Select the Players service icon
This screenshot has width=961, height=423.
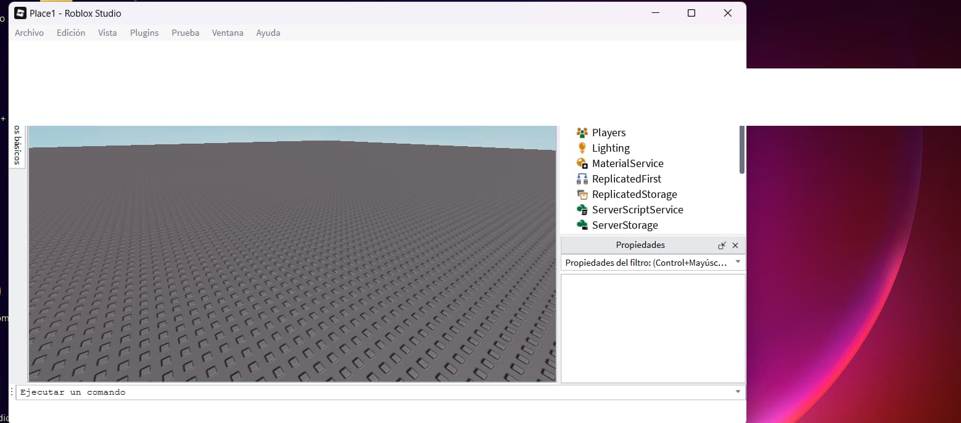tap(582, 132)
